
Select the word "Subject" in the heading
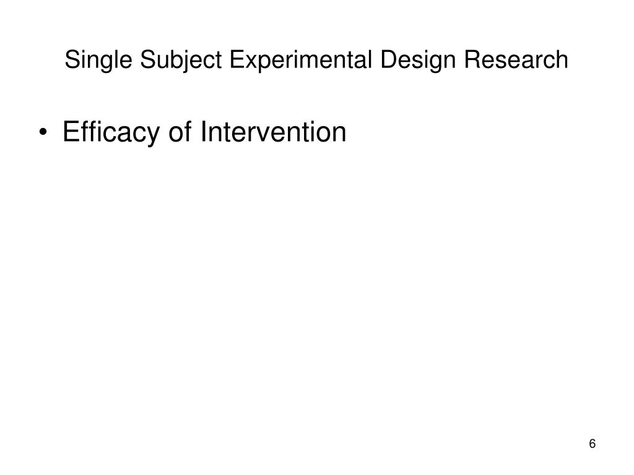click(x=181, y=60)
